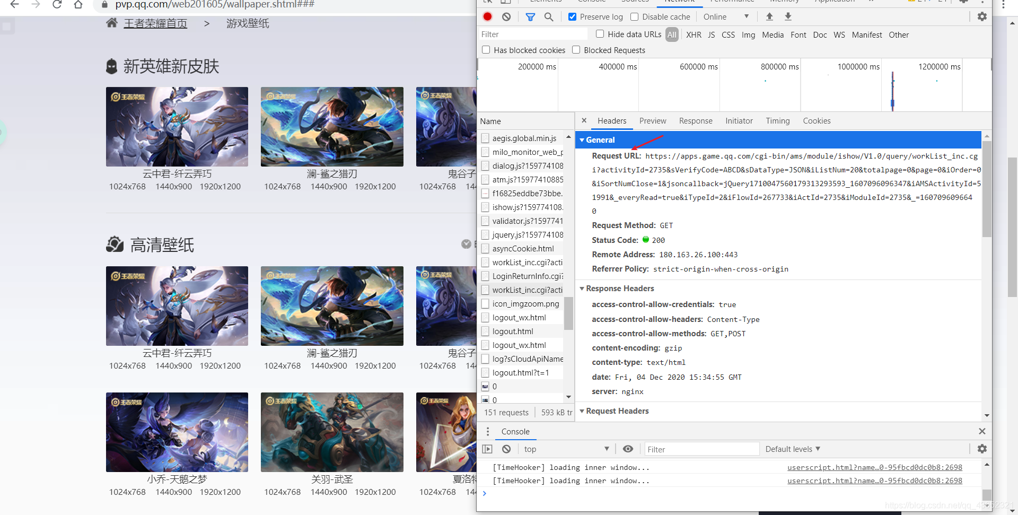This screenshot has height=515, width=1018.
Task: Check the Hide data URLs option
Action: [x=600, y=34]
